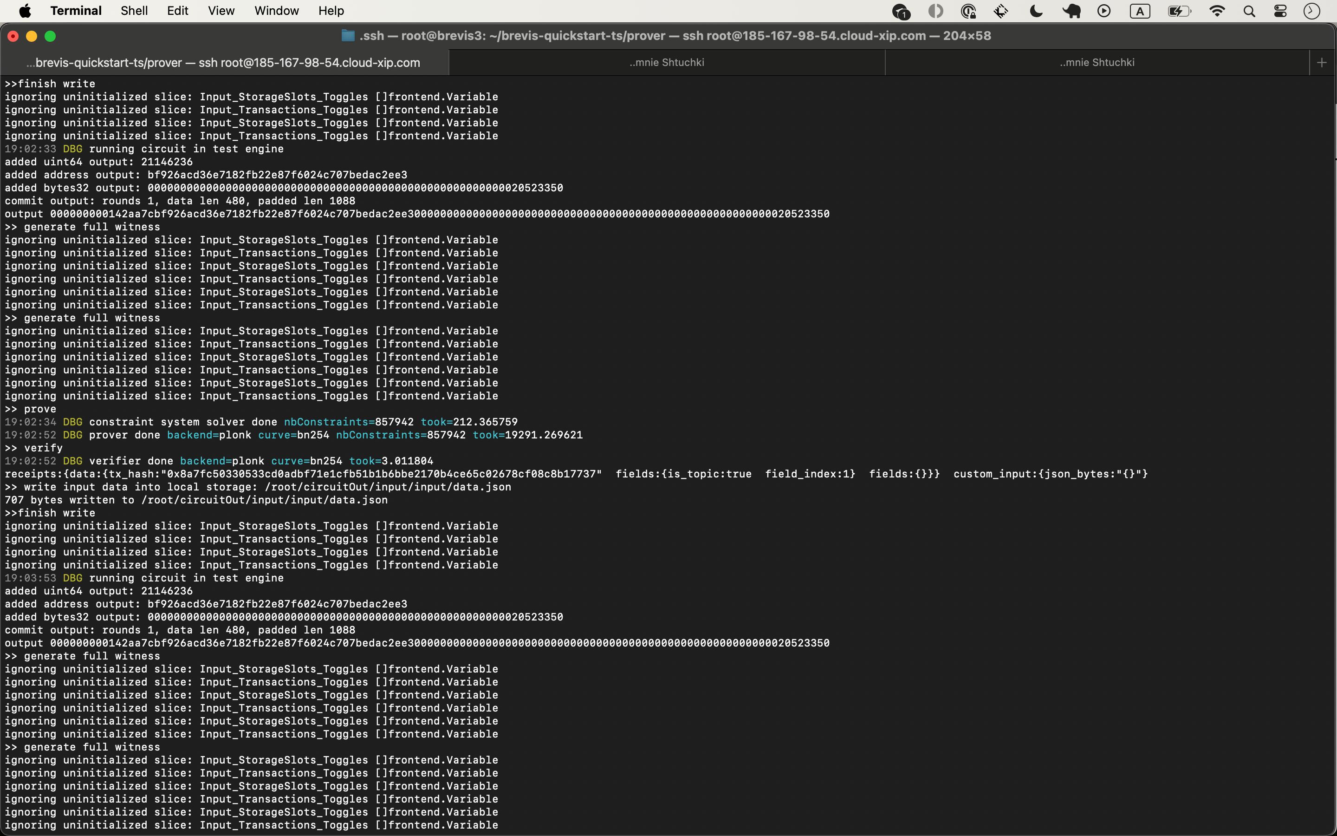Viewport: 1337px width, 836px height.
Task: Add a new terminal tab
Action: (x=1322, y=63)
